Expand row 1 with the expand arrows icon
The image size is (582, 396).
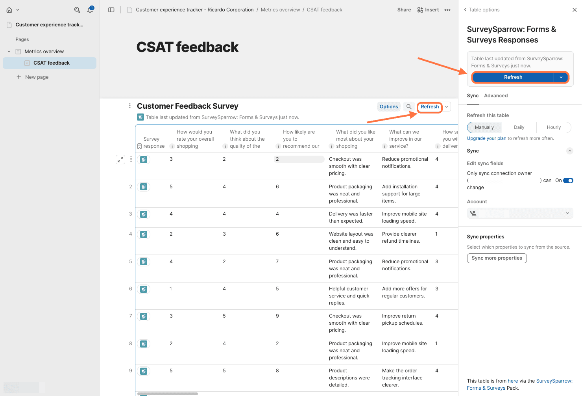tap(120, 160)
